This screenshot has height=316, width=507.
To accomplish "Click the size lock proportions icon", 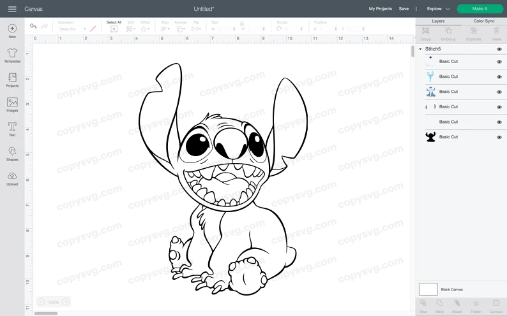I will pos(242,24).
